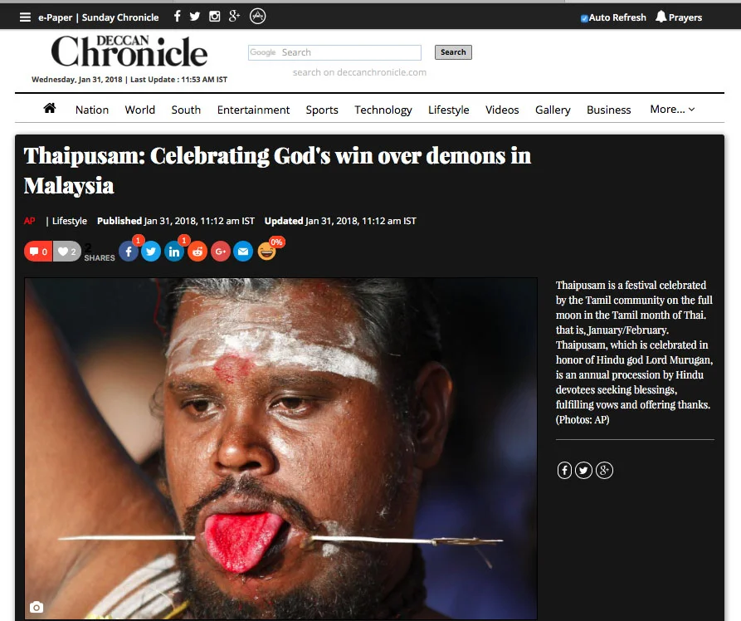Go to the Gallery section
The image size is (741, 621).
pos(553,110)
